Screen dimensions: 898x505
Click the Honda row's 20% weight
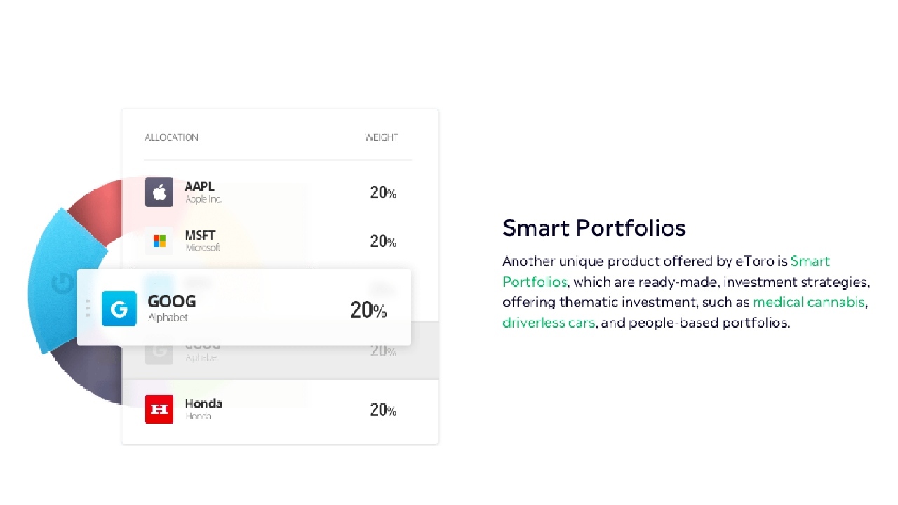click(382, 410)
